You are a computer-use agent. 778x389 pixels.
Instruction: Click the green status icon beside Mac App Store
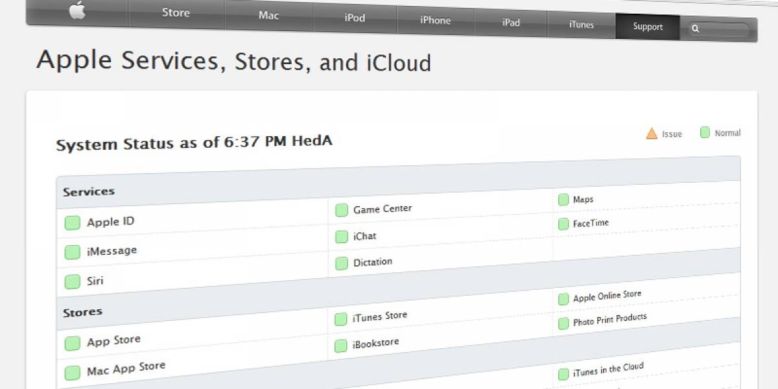point(72,373)
